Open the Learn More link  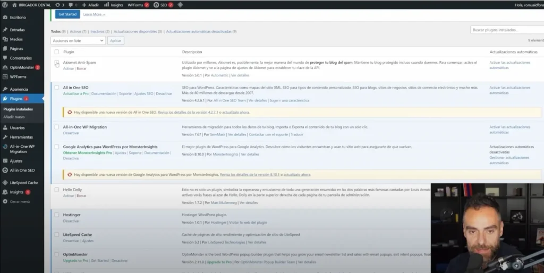tap(95, 14)
